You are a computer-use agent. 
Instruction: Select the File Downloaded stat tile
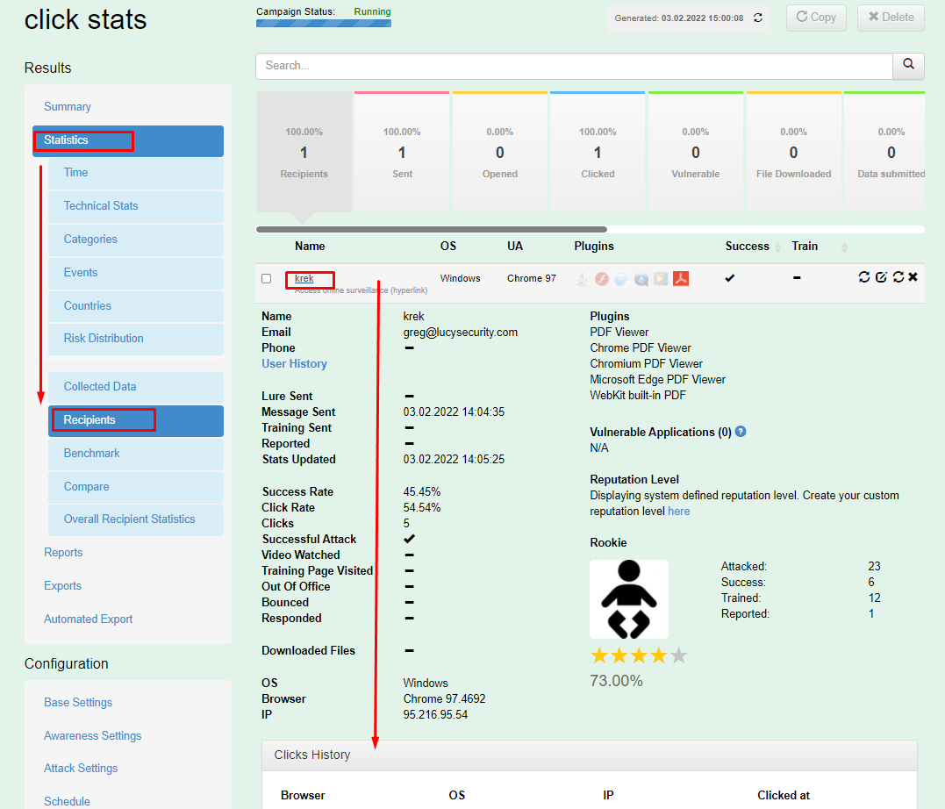coord(793,152)
